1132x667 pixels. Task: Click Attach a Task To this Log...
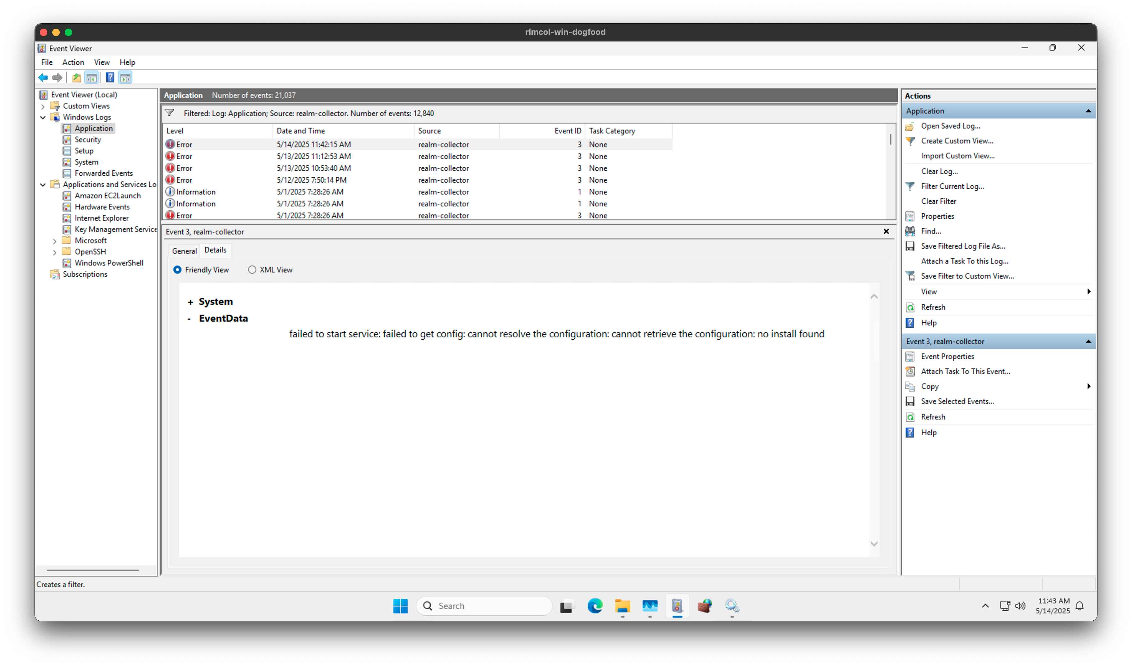tap(964, 261)
